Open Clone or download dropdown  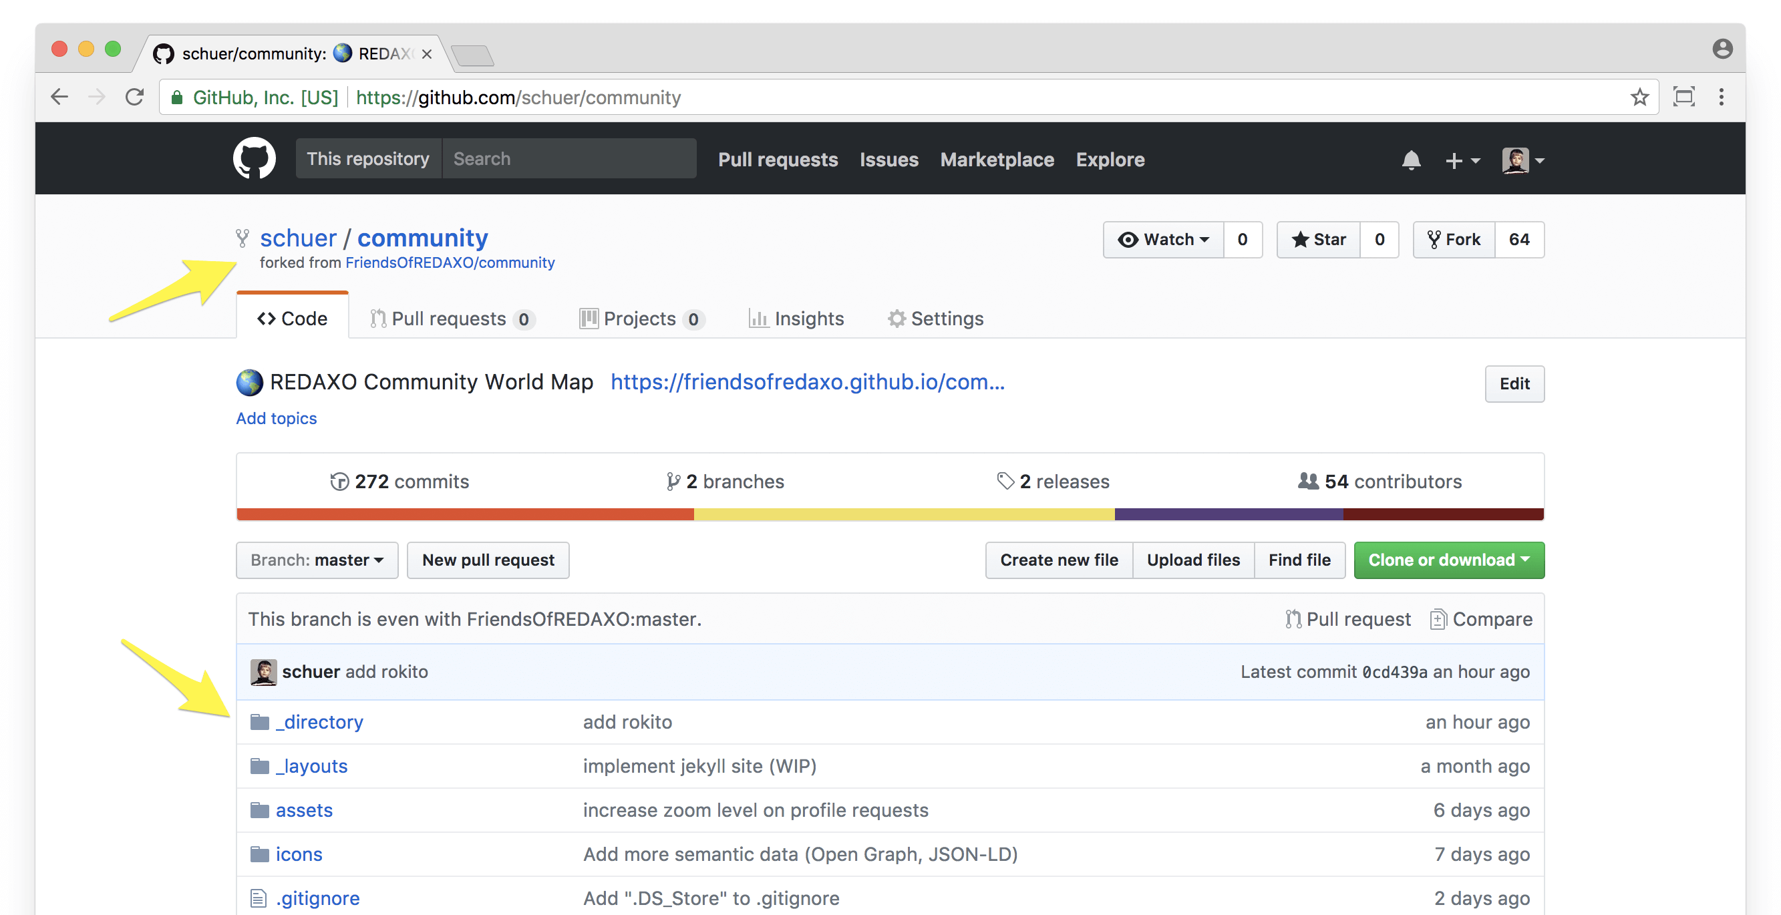pyautogui.click(x=1448, y=560)
